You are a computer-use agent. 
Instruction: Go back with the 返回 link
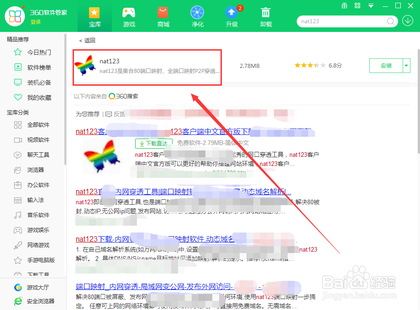pos(87,41)
